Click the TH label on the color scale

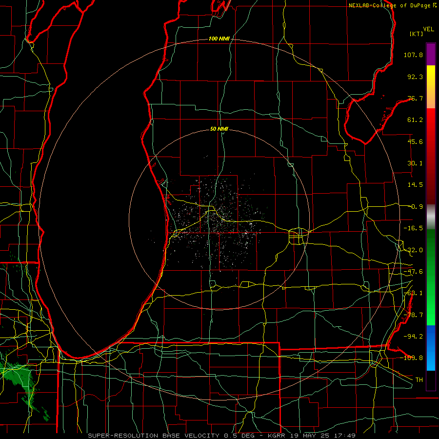[x=419, y=380]
